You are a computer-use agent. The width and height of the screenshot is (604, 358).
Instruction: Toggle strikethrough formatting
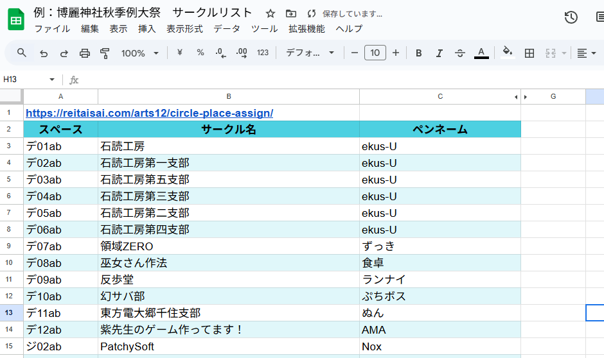coord(460,53)
